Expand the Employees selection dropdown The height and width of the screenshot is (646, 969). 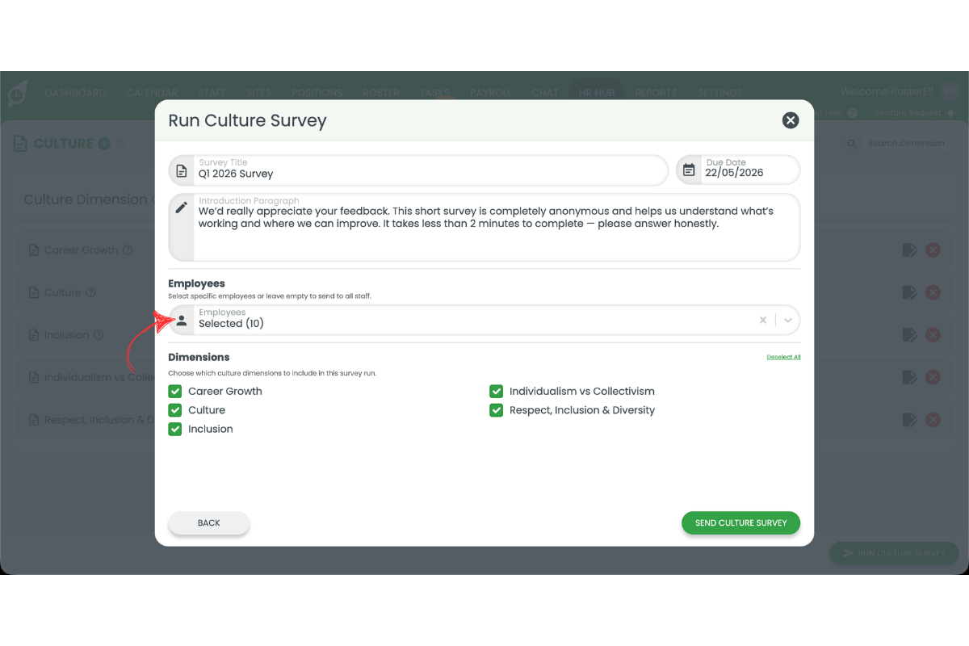coord(787,320)
